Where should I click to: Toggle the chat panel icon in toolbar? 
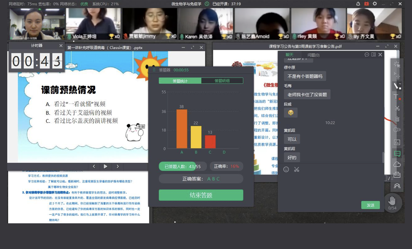(x=397, y=153)
